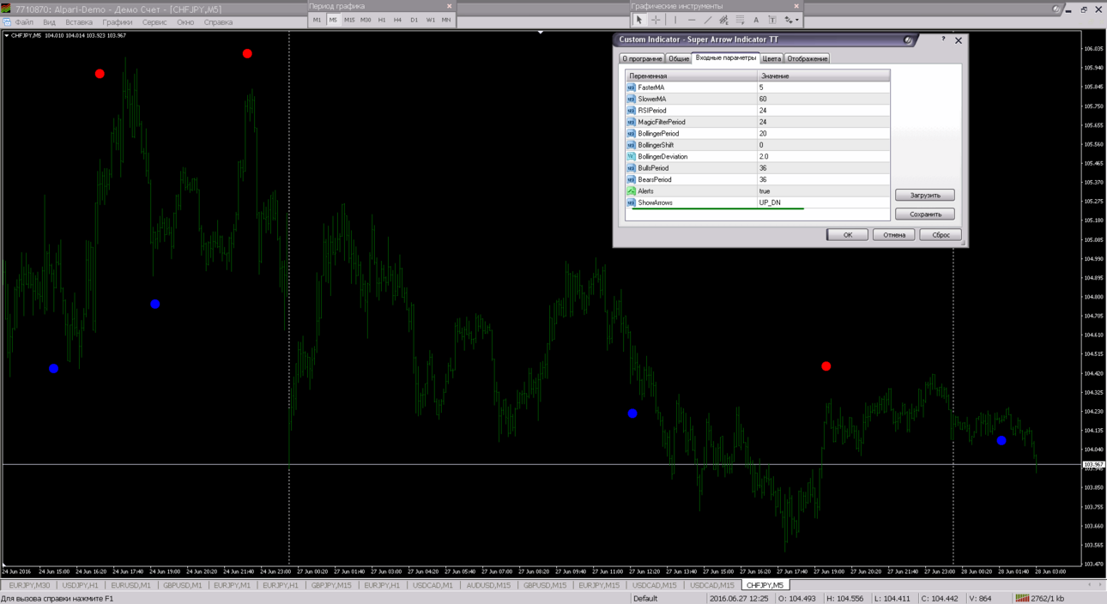This screenshot has height=604, width=1107.
Task: Open the Окно menu
Action: click(x=185, y=22)
